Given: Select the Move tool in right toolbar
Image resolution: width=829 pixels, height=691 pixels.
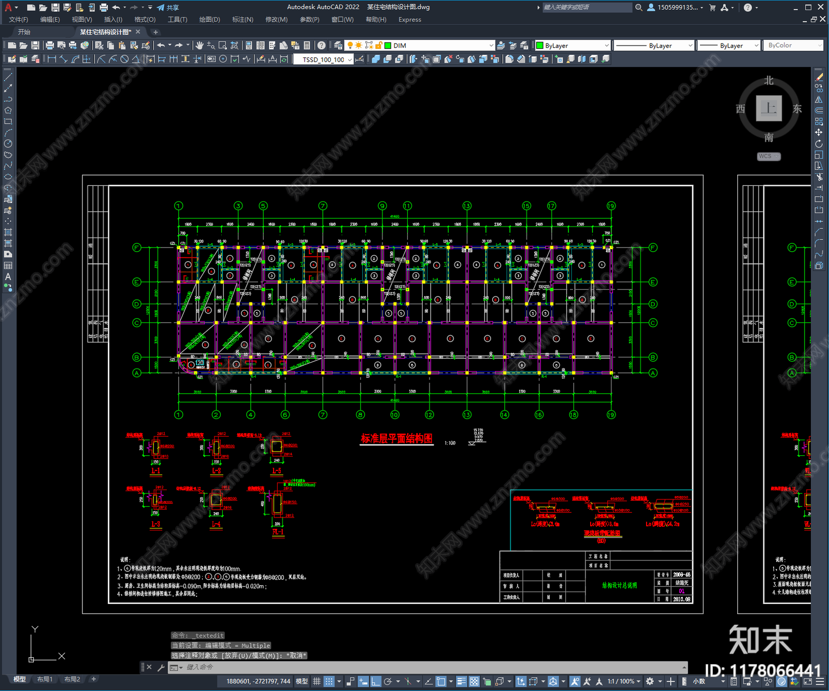Looking at the screenshot, I should 819,133.
